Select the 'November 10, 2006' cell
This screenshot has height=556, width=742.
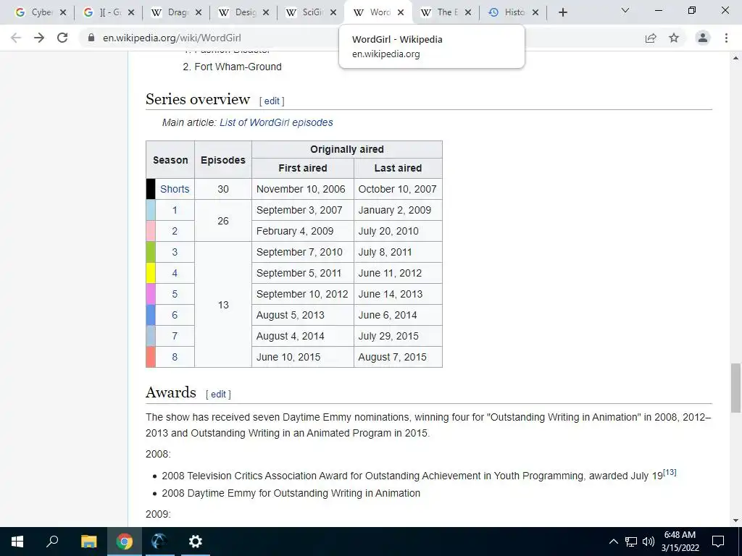[x=302, y=189]
